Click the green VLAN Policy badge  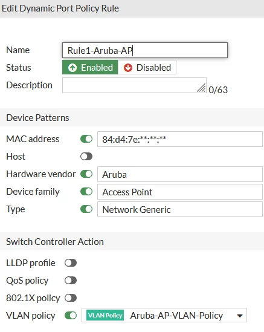[105, 316]
